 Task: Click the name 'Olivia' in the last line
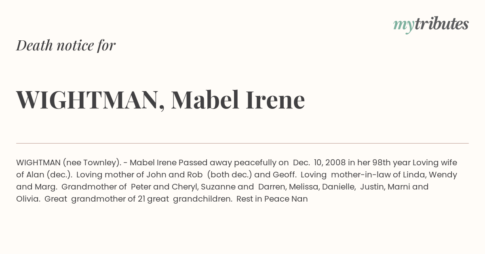coord(27,199)
